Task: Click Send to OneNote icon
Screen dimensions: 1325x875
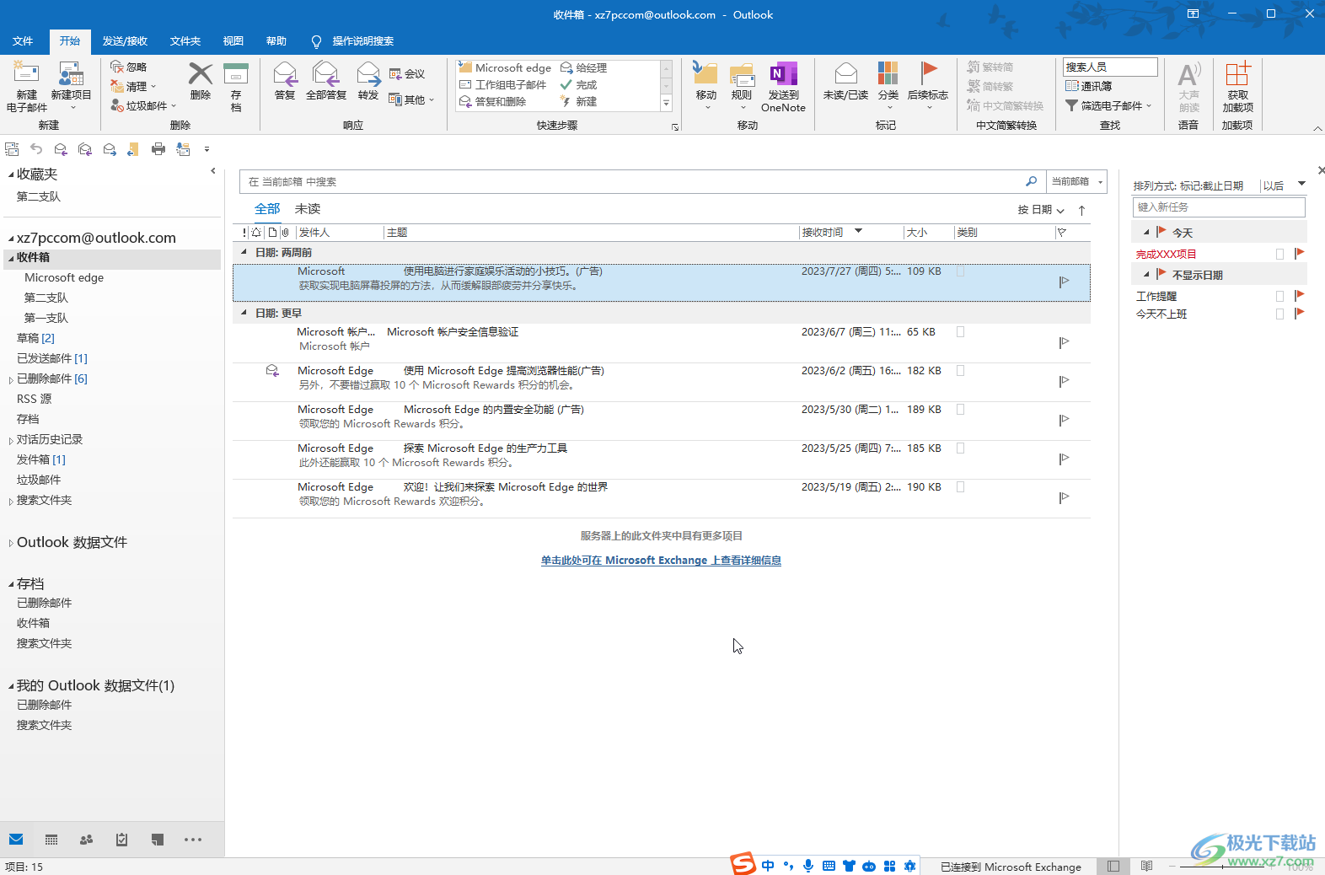Action: click(x=784, y=74)
